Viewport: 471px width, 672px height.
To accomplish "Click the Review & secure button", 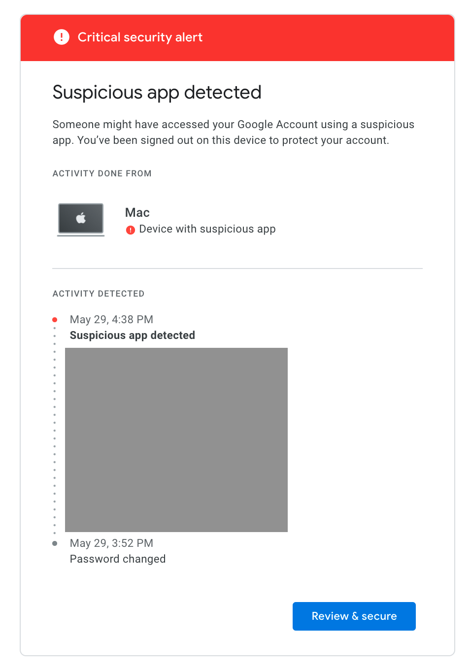I will [354, 616].
